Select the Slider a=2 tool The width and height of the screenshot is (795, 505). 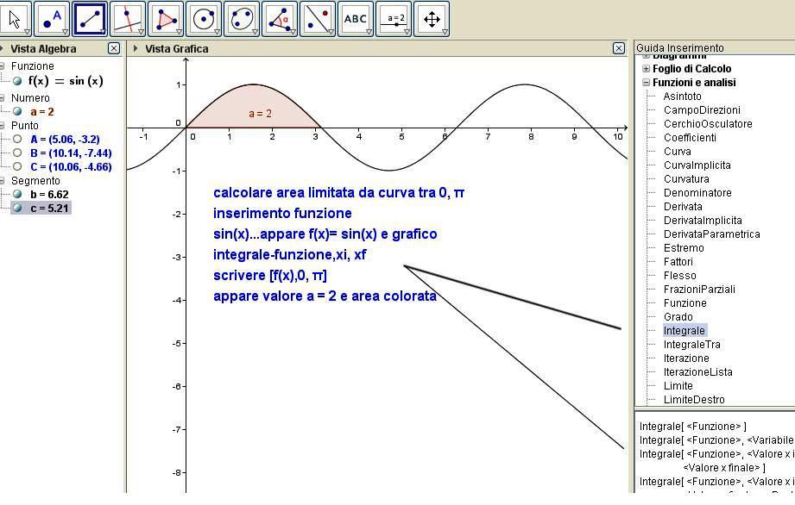394,19
